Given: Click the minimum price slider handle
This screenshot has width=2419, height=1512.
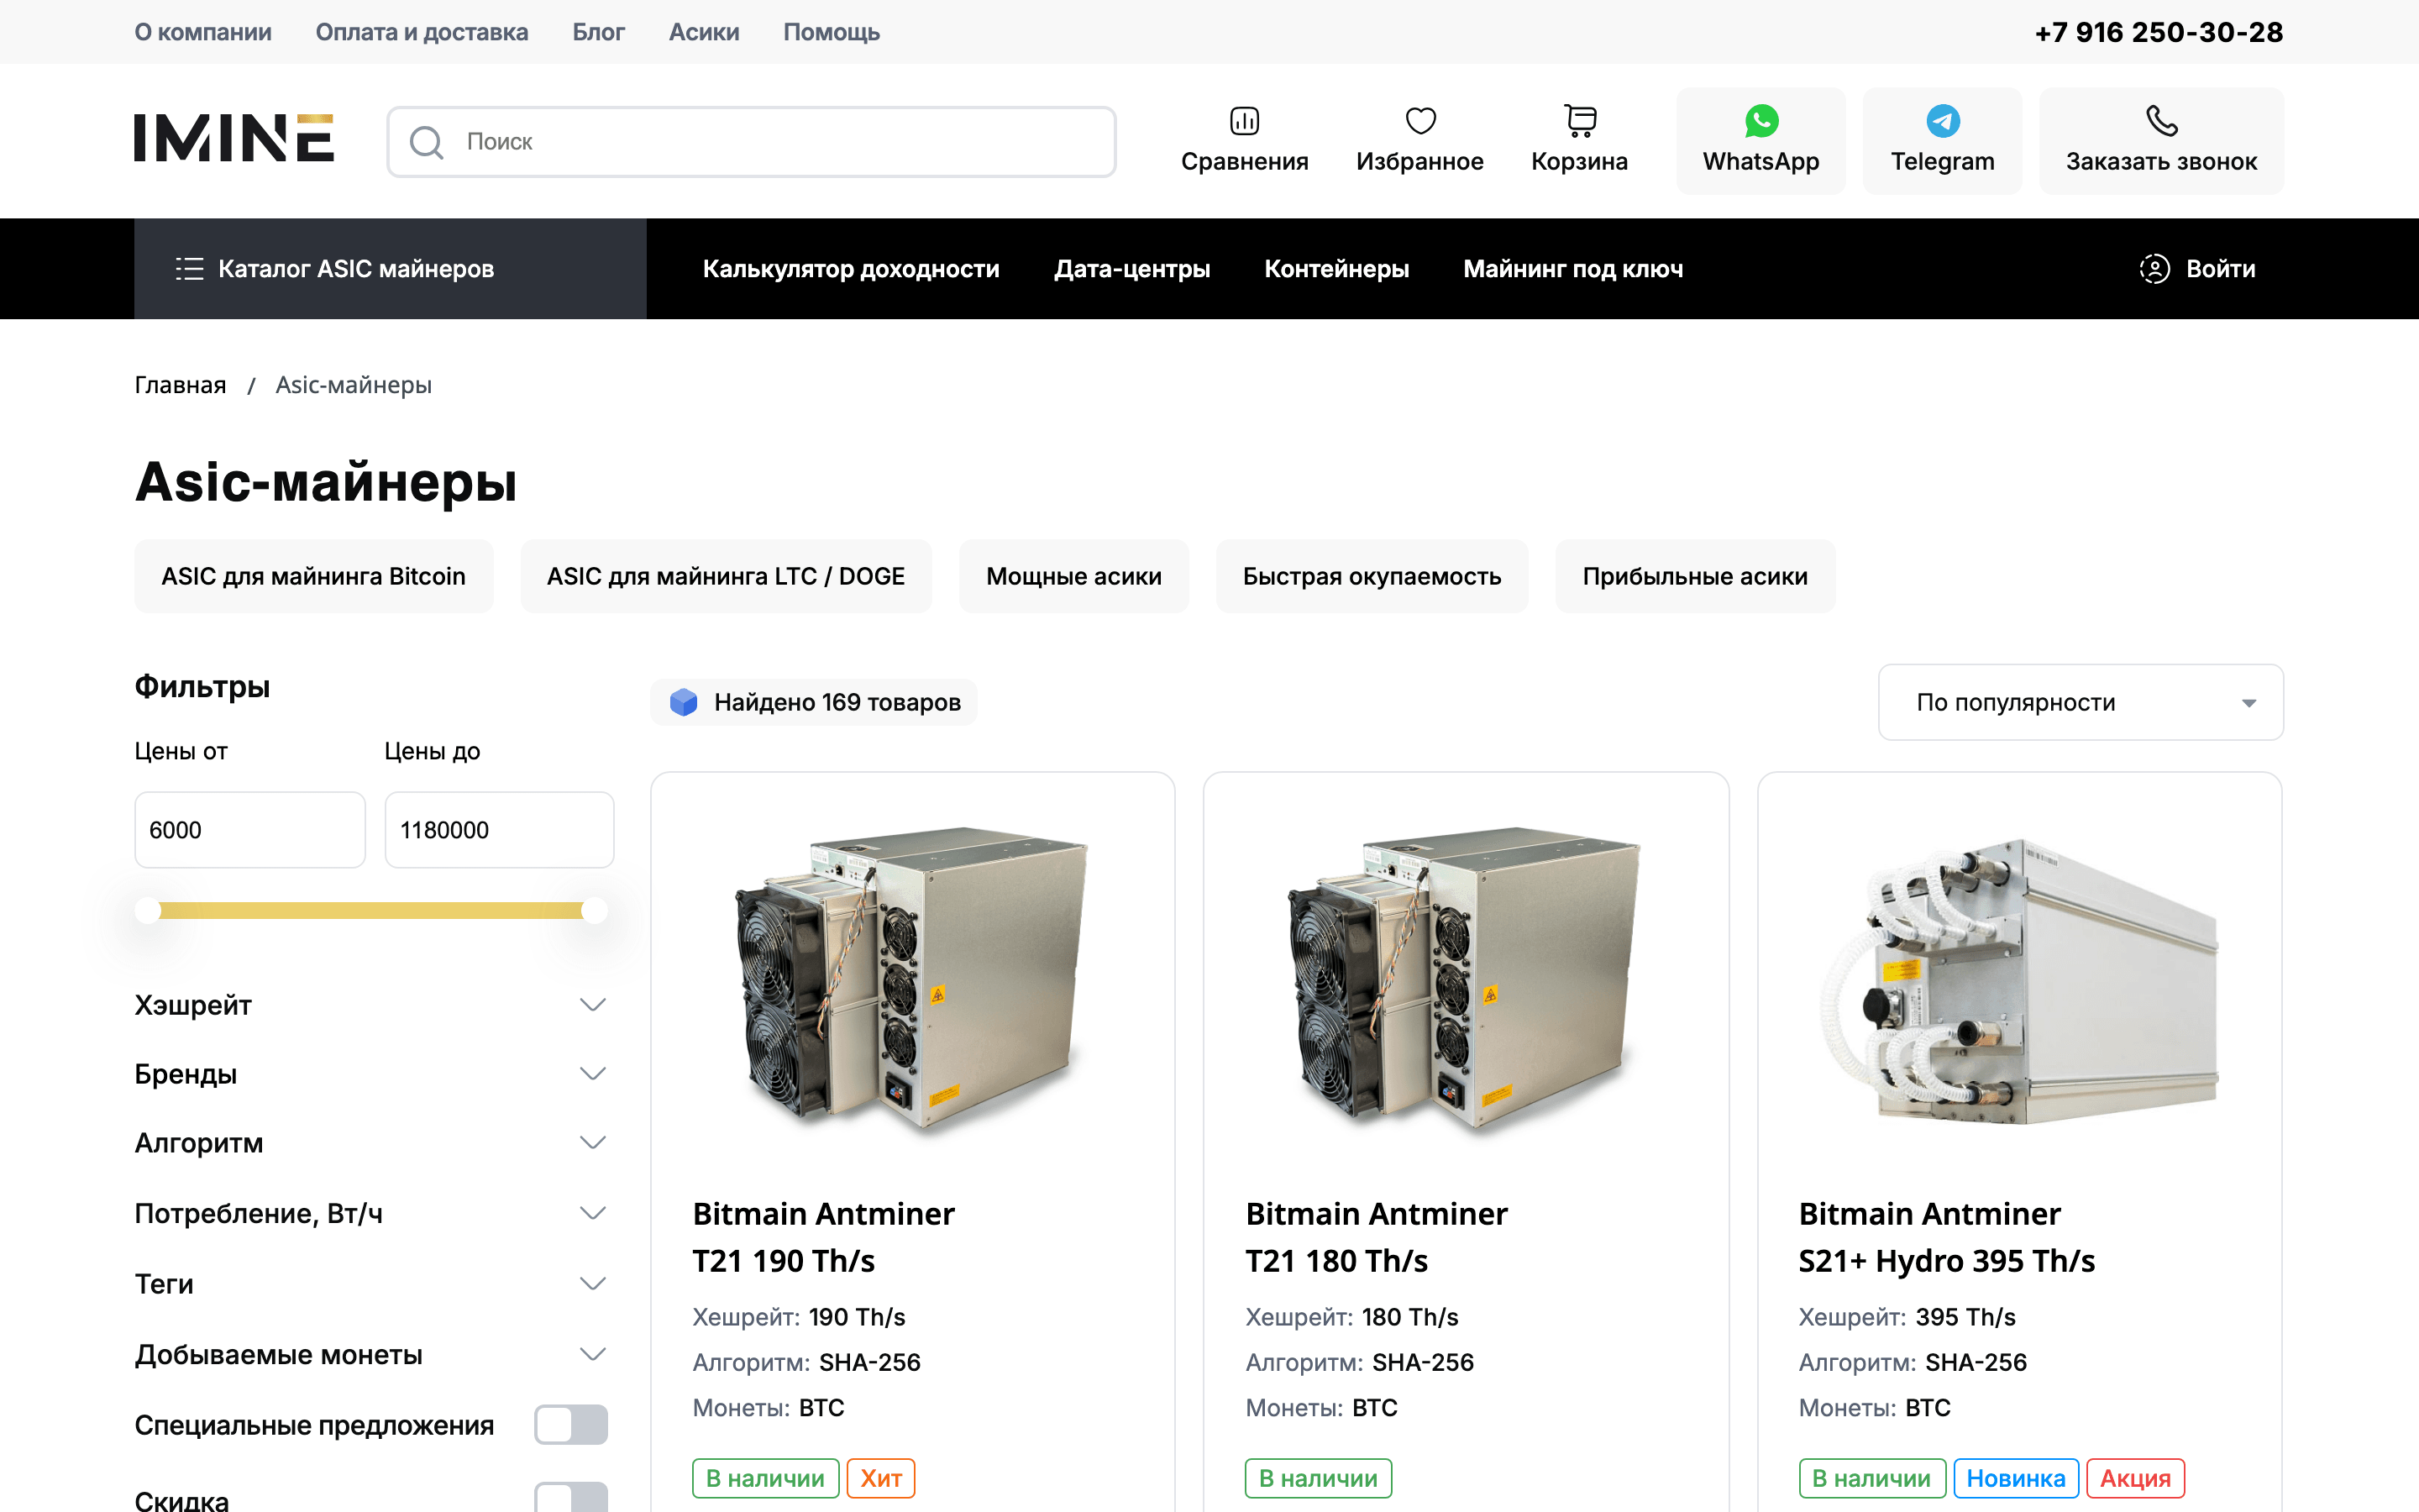Looking at the screenshot, I should (148, 910).
